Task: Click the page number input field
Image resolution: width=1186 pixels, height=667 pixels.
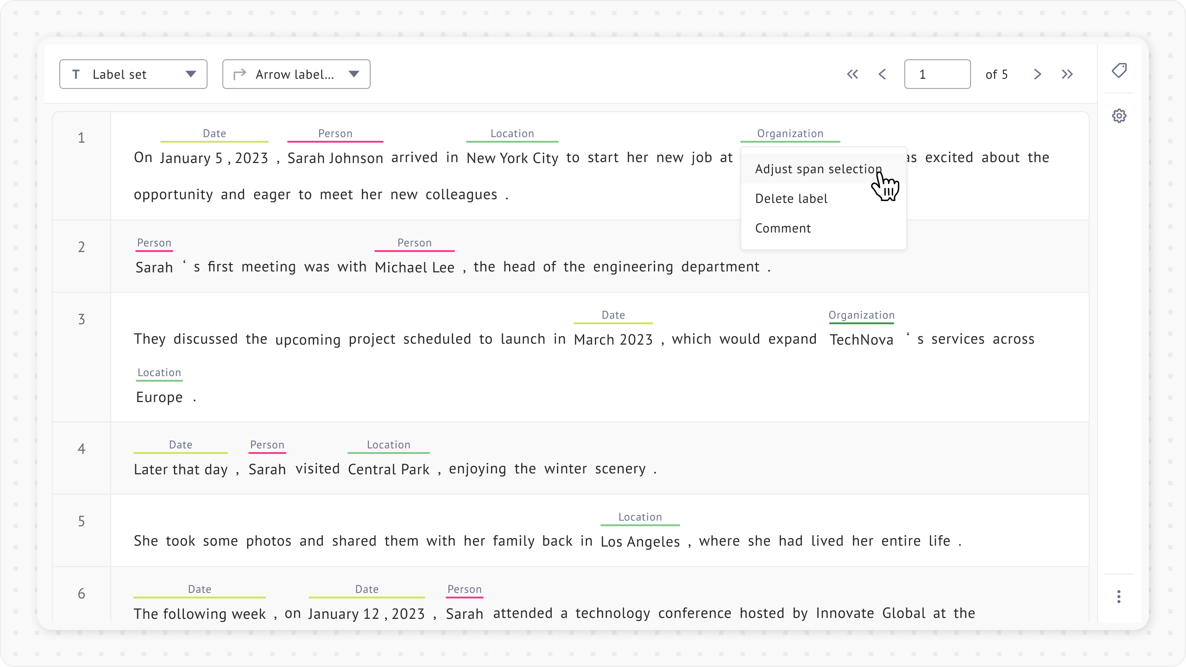Action: 937,74
